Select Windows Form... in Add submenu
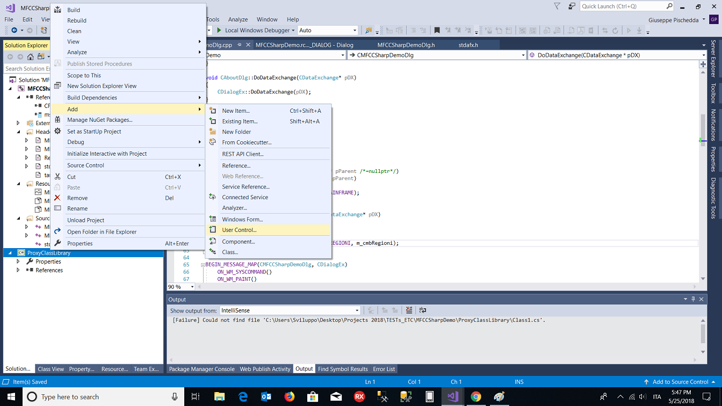 (269, 219)
